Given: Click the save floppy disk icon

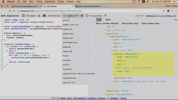Looking at the screenshot, I should pos(39,16).
